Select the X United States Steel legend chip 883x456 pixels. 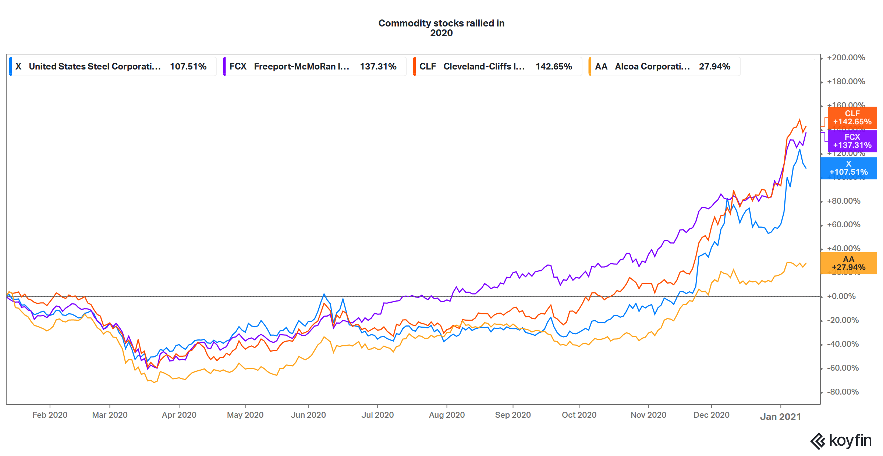[x=113, y=67]
